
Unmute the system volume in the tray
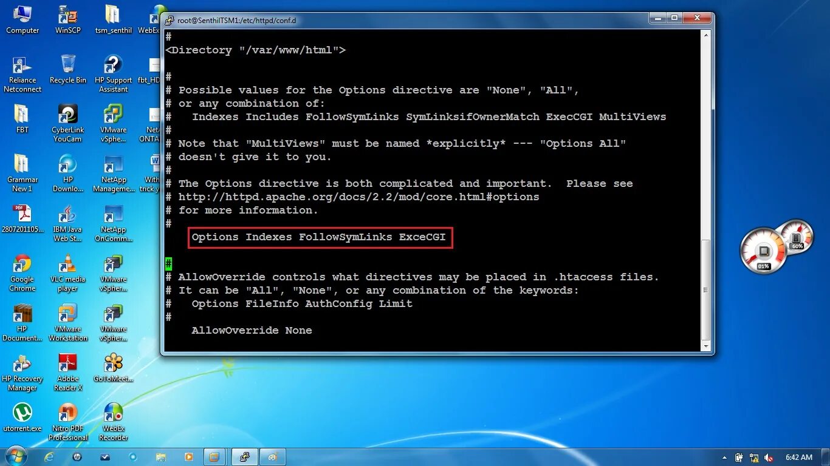click(x=768, y=457)
